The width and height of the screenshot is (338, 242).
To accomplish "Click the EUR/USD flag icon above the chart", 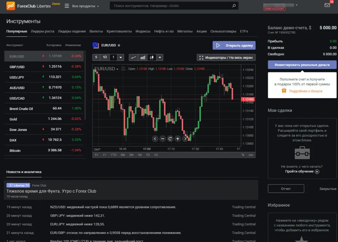I will [96, 45].
